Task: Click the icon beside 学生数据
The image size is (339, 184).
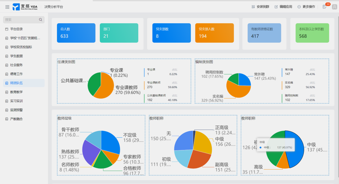Action: tap(7, 56)
